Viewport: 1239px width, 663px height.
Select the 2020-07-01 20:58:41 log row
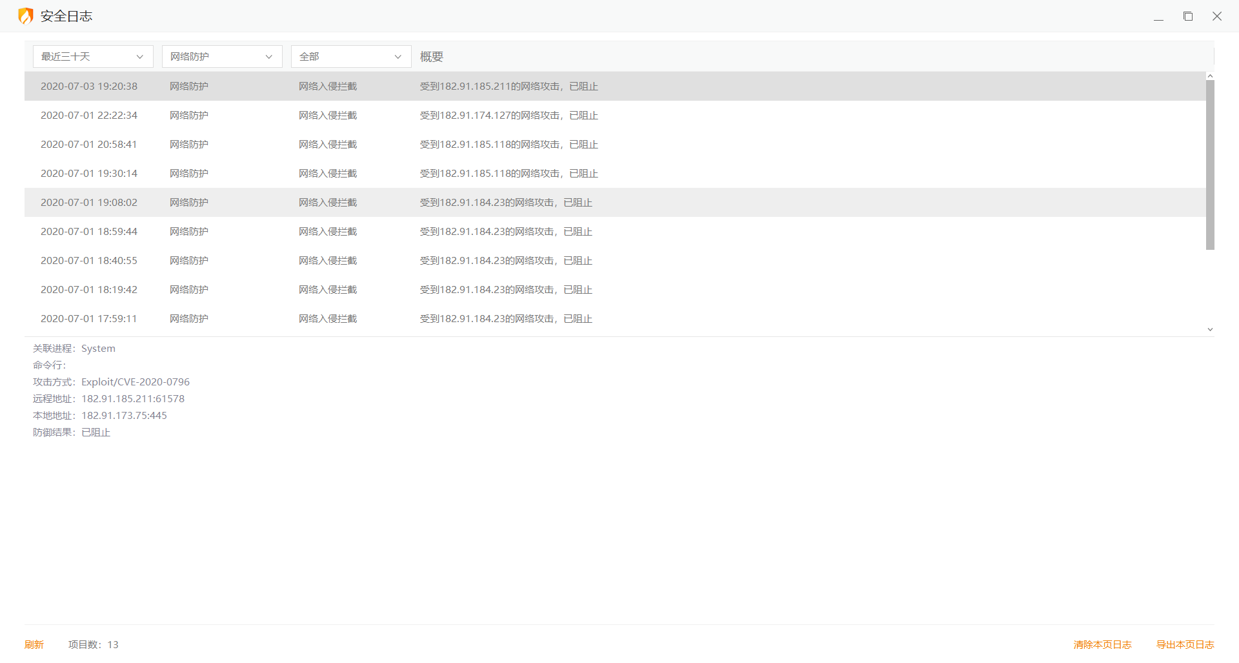[x=615, y=144]
